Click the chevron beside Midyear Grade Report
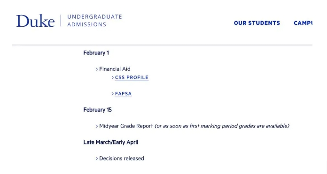The height and width of the screenshot is (174, 327). pyautogui.click(x=97, y=126)
